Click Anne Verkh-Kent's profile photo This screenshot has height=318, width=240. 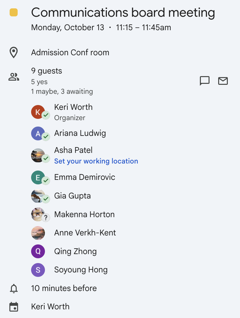(x=38, y=233)
